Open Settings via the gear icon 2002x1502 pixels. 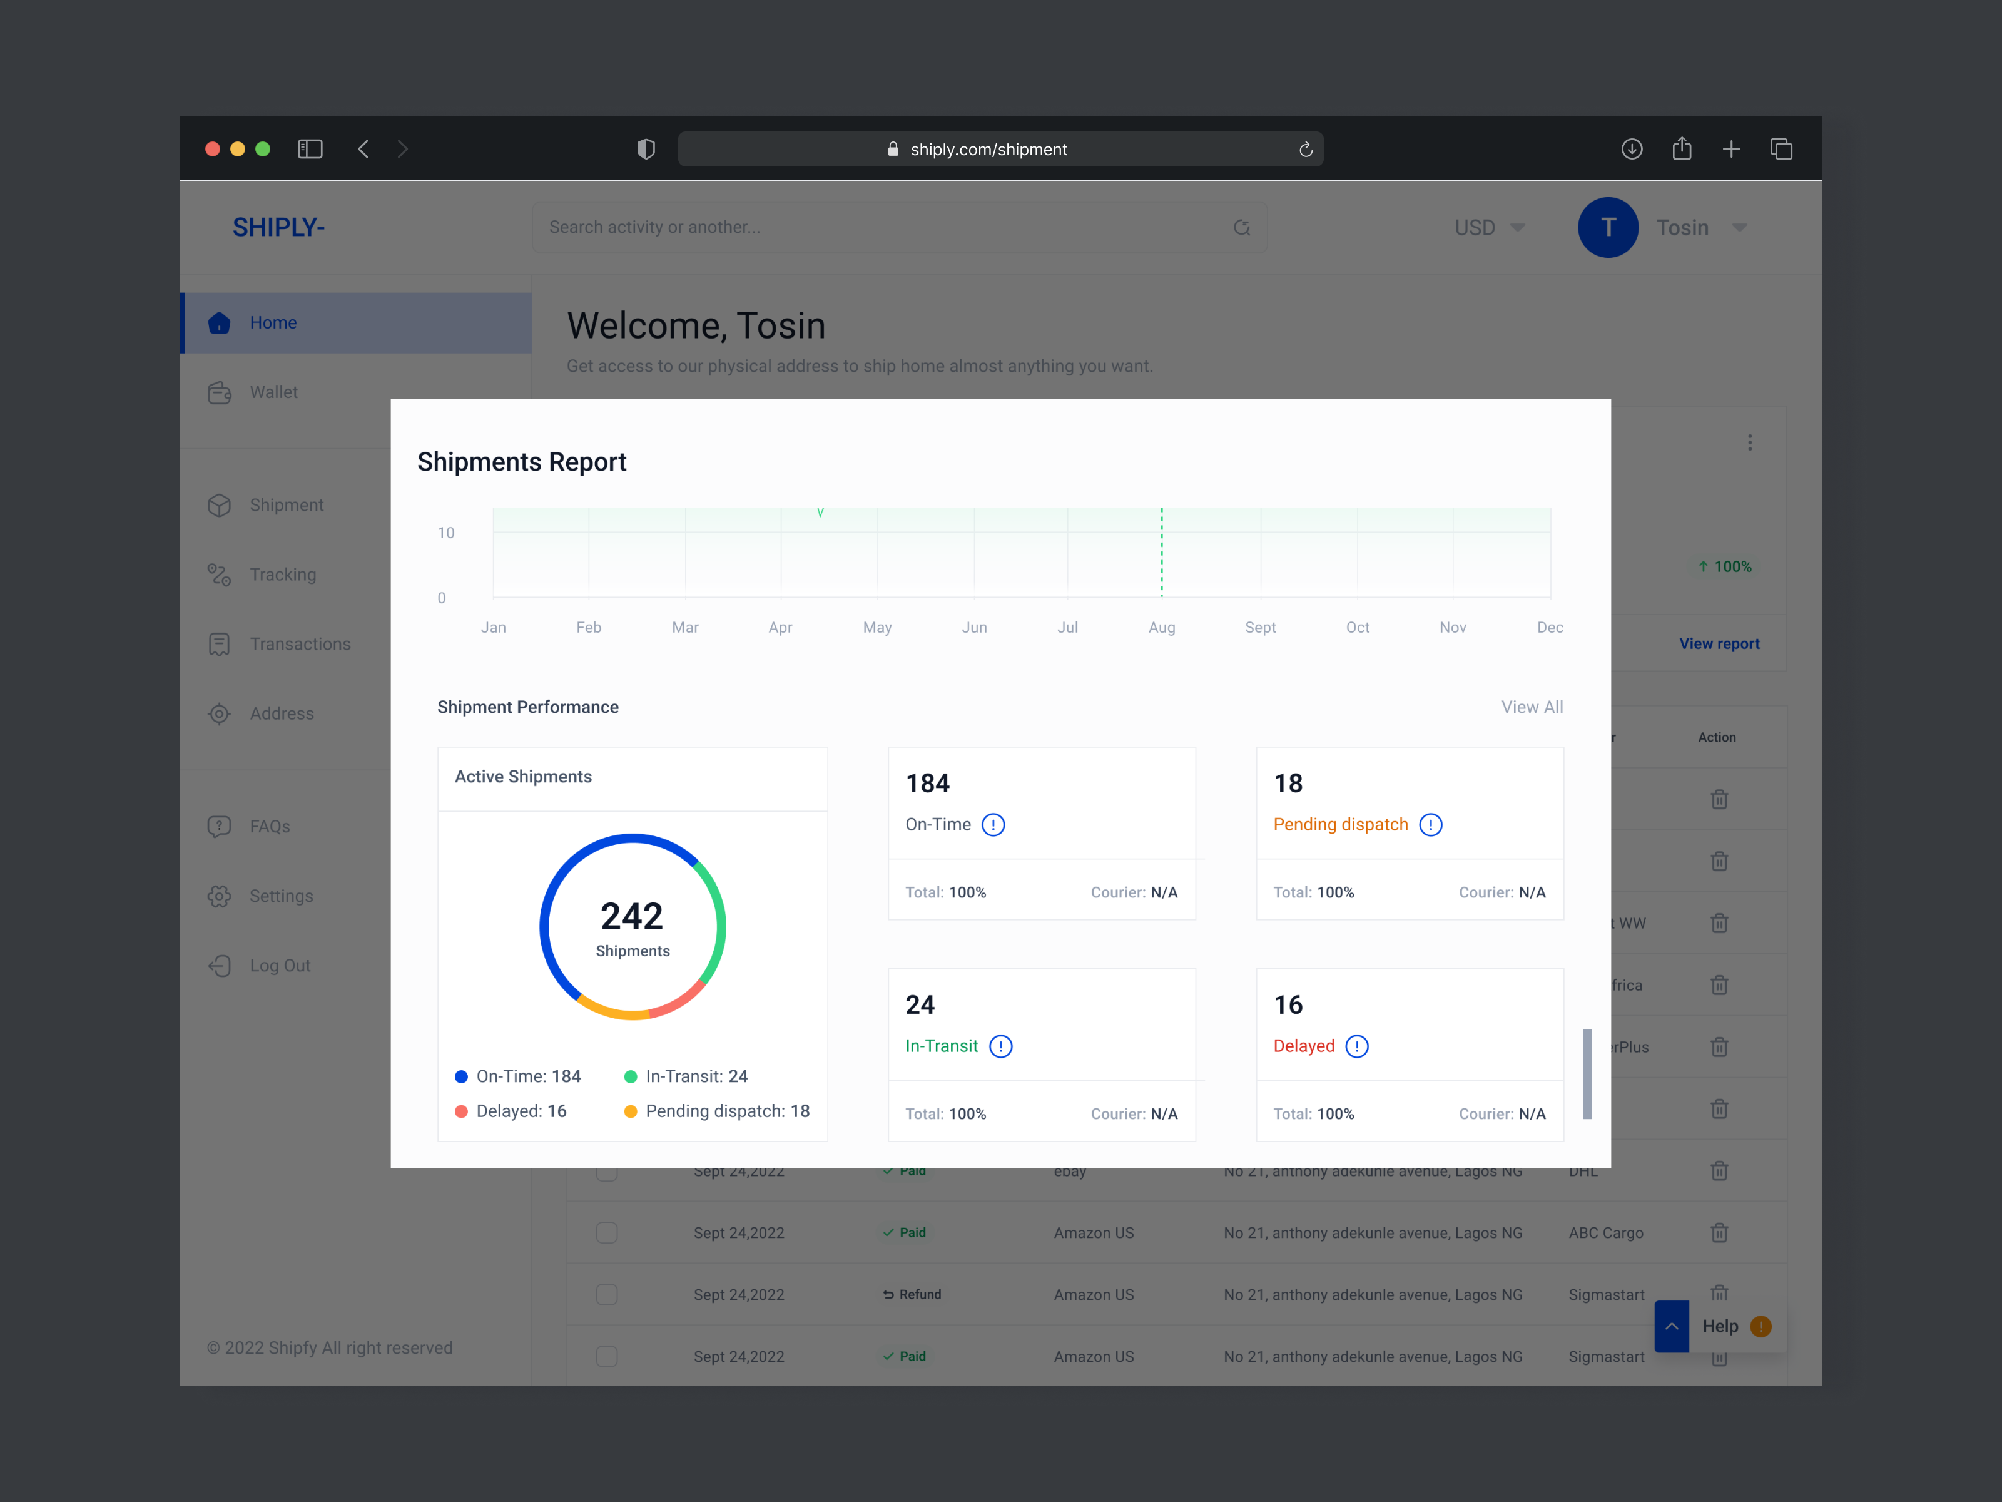220,896
